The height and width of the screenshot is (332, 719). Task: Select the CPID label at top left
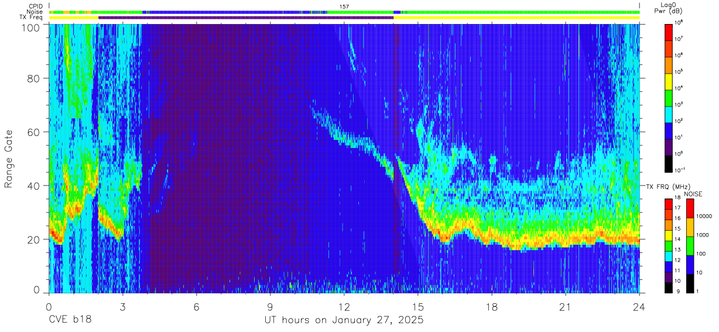click(x=36, y=6)
